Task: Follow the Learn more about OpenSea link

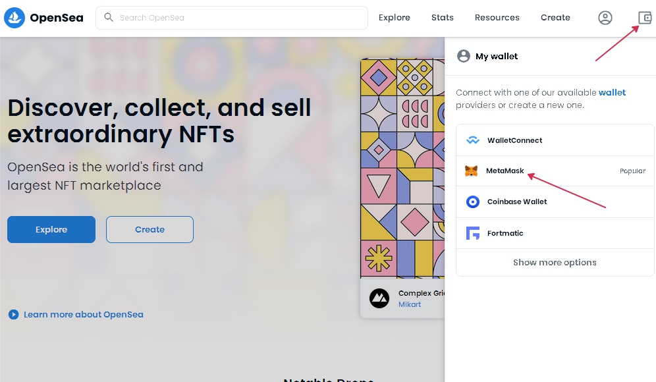Action: tap(83, 315)
